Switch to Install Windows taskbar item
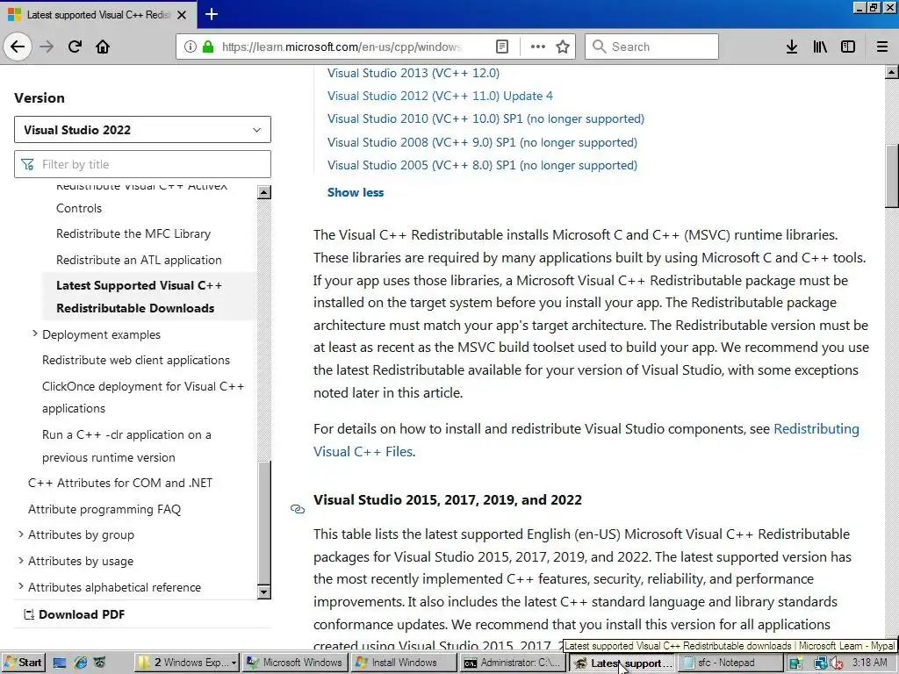 click(x=404, y=663)
